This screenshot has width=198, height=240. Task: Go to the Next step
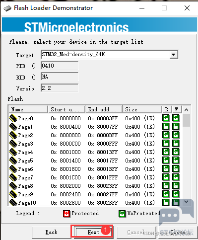pos(93,232)
